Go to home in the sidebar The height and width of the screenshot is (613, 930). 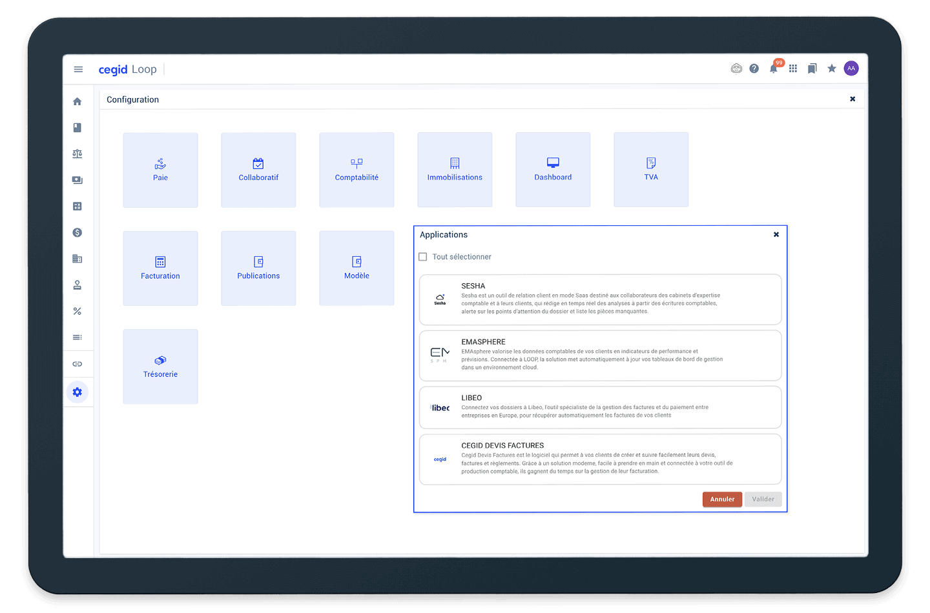(77, 101)
